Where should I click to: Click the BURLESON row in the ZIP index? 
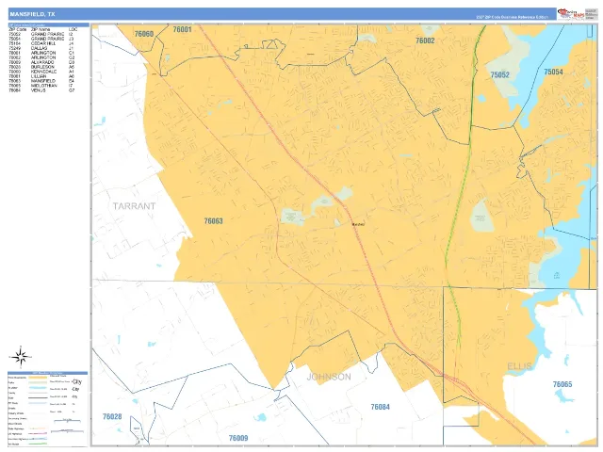pyautogui.click(x=41, y=67)
